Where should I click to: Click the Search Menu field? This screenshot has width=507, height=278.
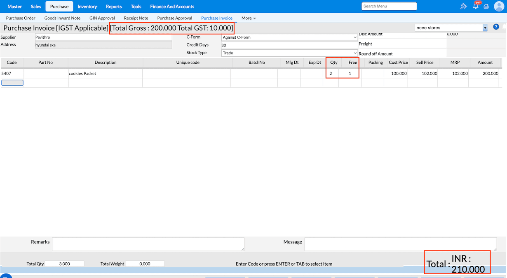click(x=389, y=6)
